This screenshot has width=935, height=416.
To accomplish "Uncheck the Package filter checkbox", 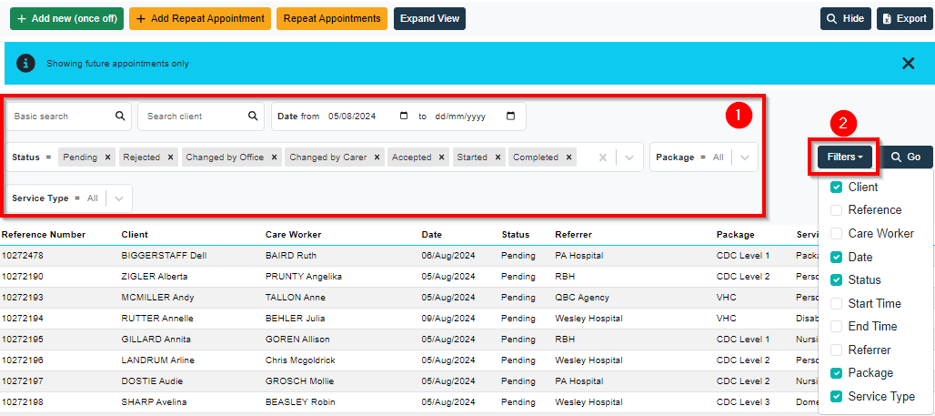I will tap(836, 373).
